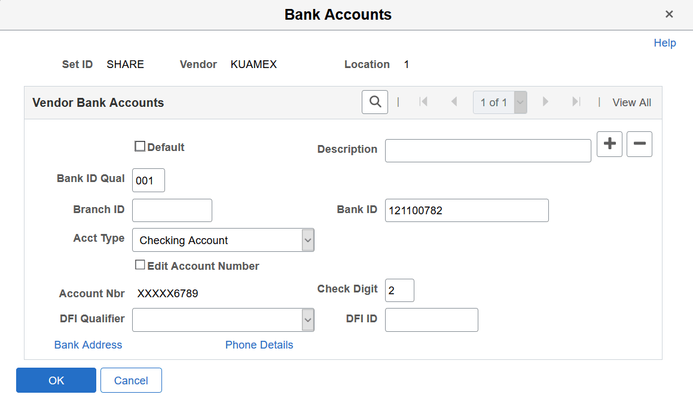Viewport: 693px width, 416px height.
Task: Open the DFI Qualifier dropdown
Action: 307,320
